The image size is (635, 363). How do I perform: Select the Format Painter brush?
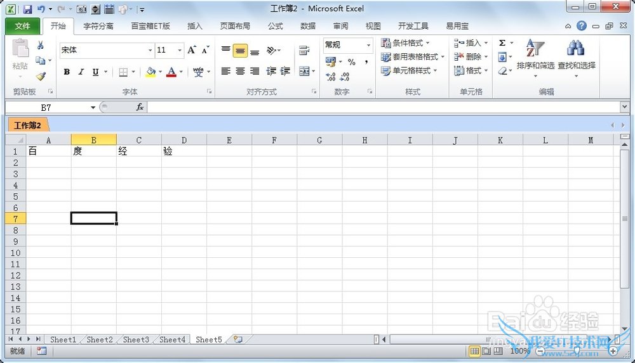point(41,76)
